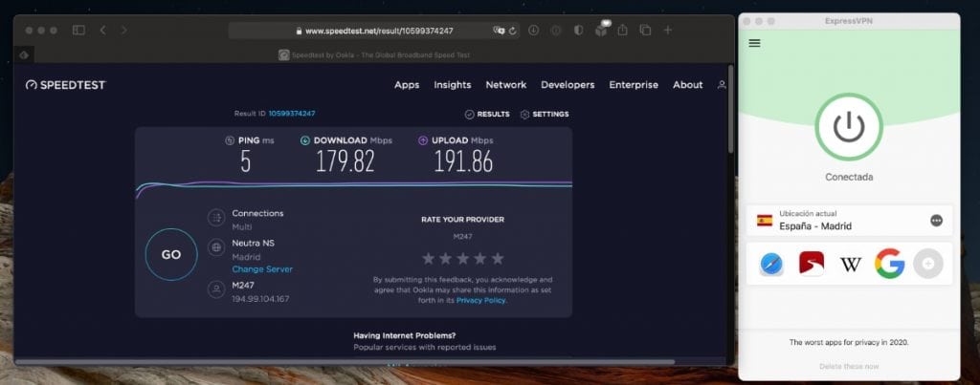This screenshot has height=385, width=980.
Task: Launch the red app shortcut in ExpressVPN
Action: (812, 264)
